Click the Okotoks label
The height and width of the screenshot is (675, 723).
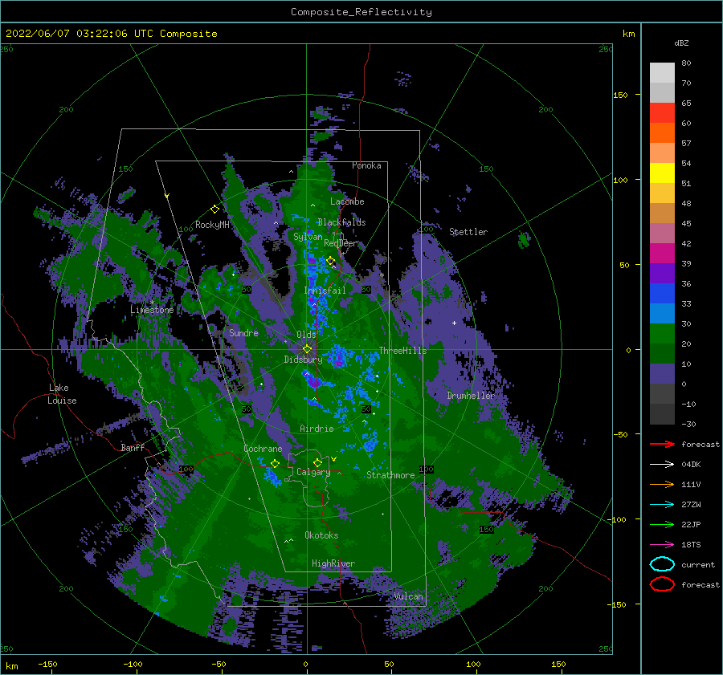click(321, 535)
